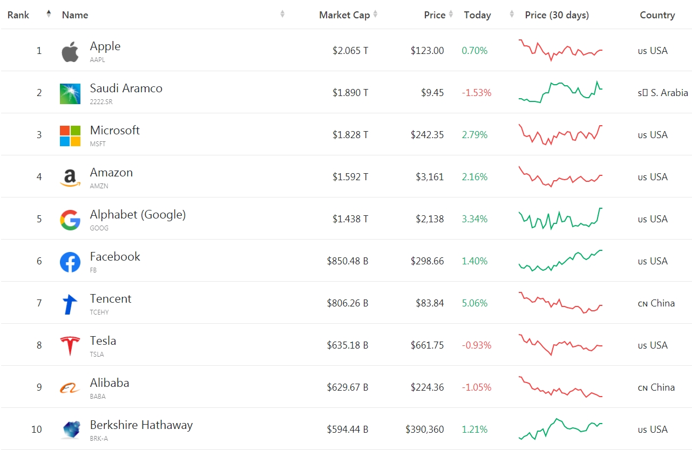Click Saudi Aramco's $1.890 T market cap
The height and width of the screenshot is (450, 692).
(x=350, y=93)
